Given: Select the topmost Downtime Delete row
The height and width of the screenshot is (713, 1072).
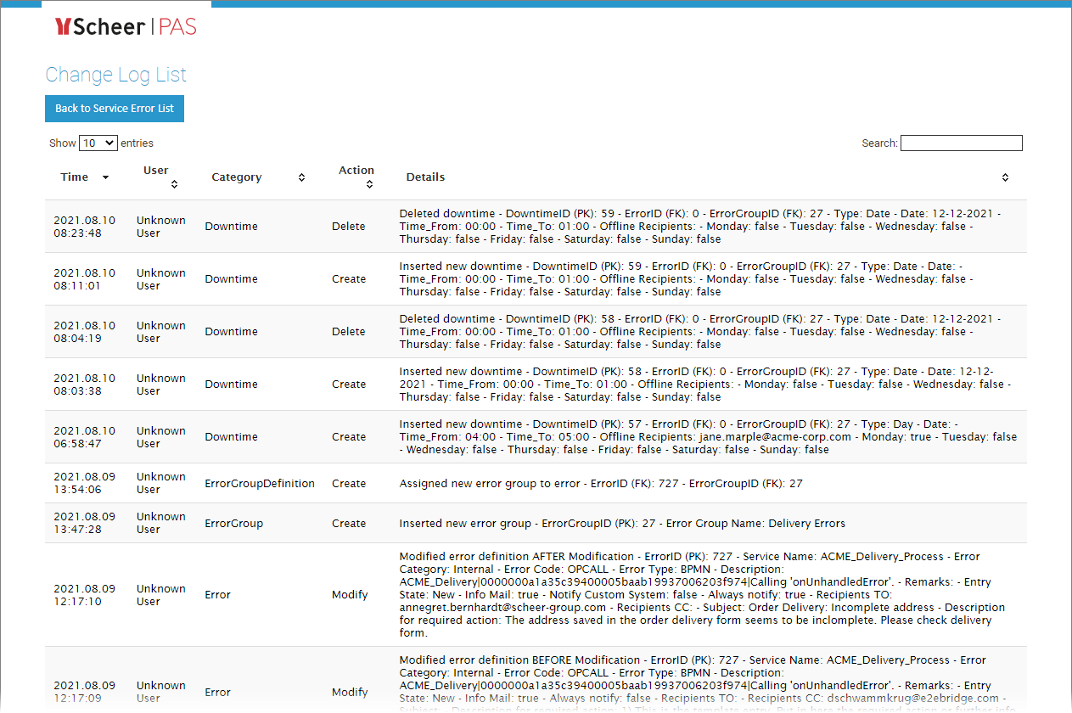Looking at the screenshot, I should [x=535, y=226].
